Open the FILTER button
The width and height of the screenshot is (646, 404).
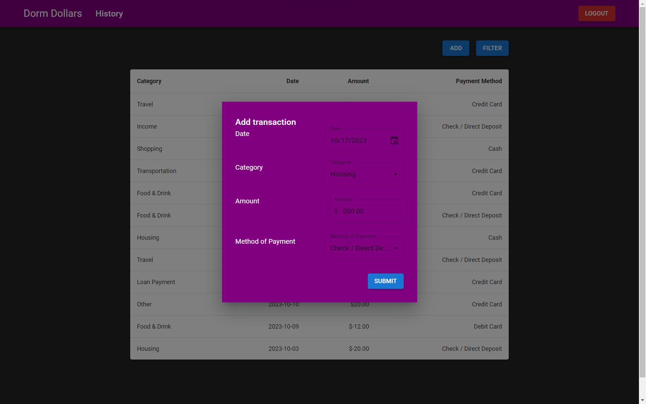(x=492, y=48)
